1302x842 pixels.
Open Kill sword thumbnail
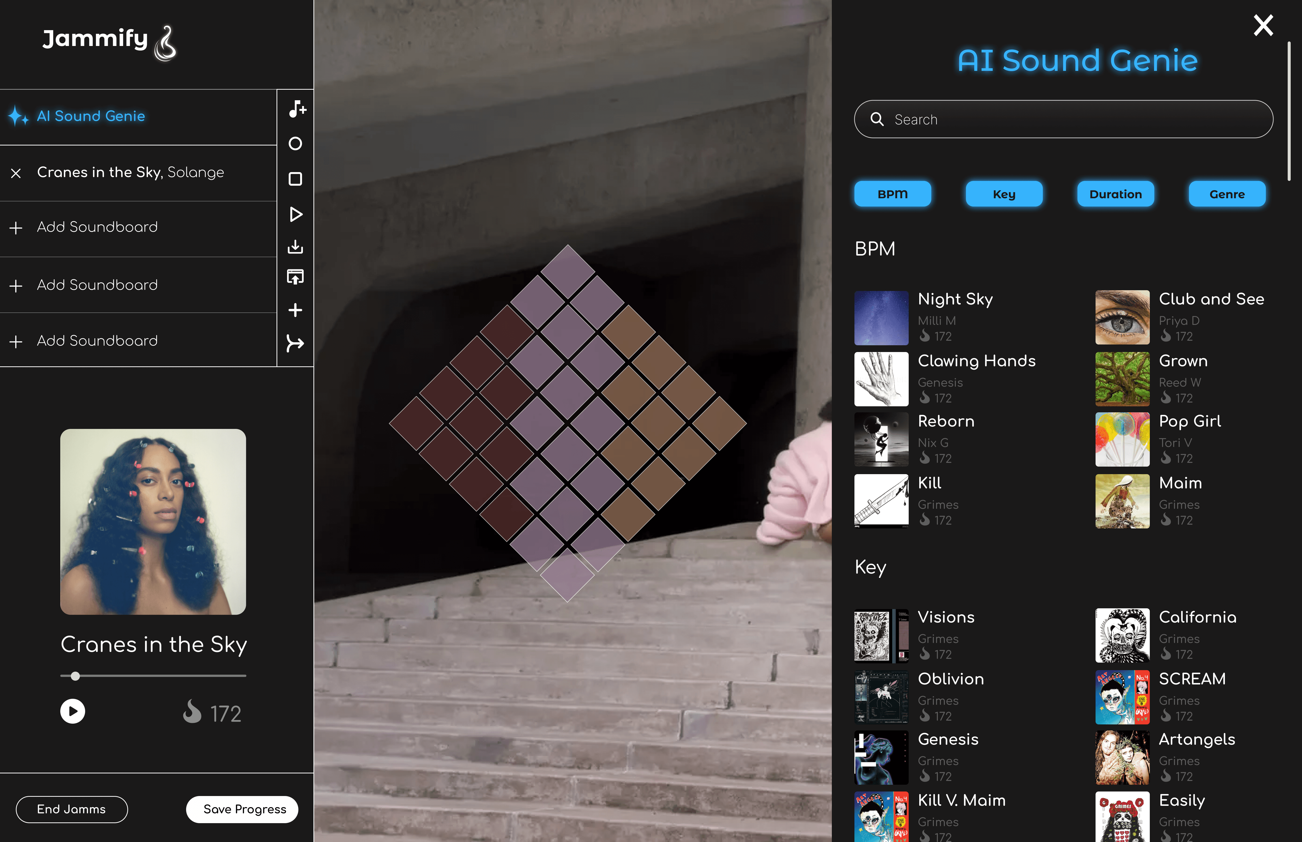click(x=881, y=501)
